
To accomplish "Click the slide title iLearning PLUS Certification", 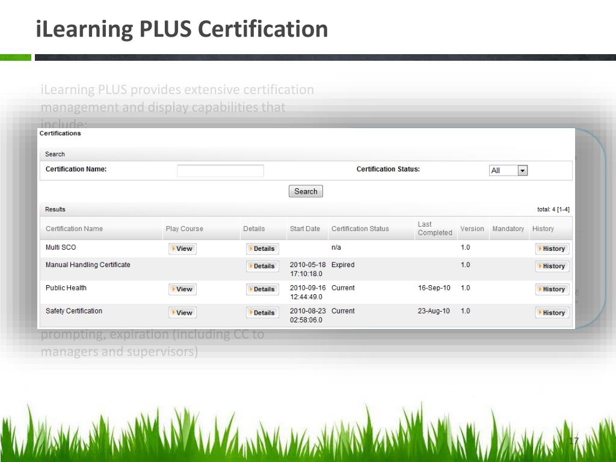I will 182,29.
